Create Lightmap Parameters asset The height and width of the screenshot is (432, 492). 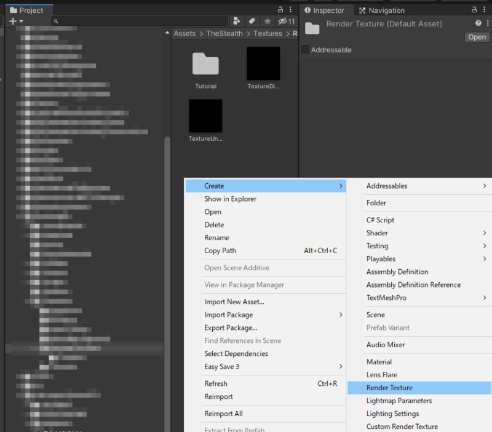click(x=419, y=401)
